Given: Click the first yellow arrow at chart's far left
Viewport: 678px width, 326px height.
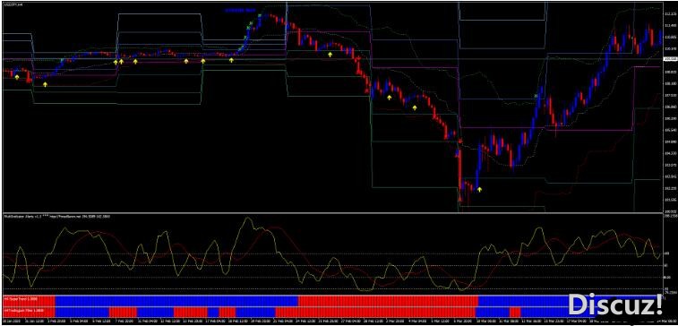Looking at the screenshot, I should click(17, 77).
